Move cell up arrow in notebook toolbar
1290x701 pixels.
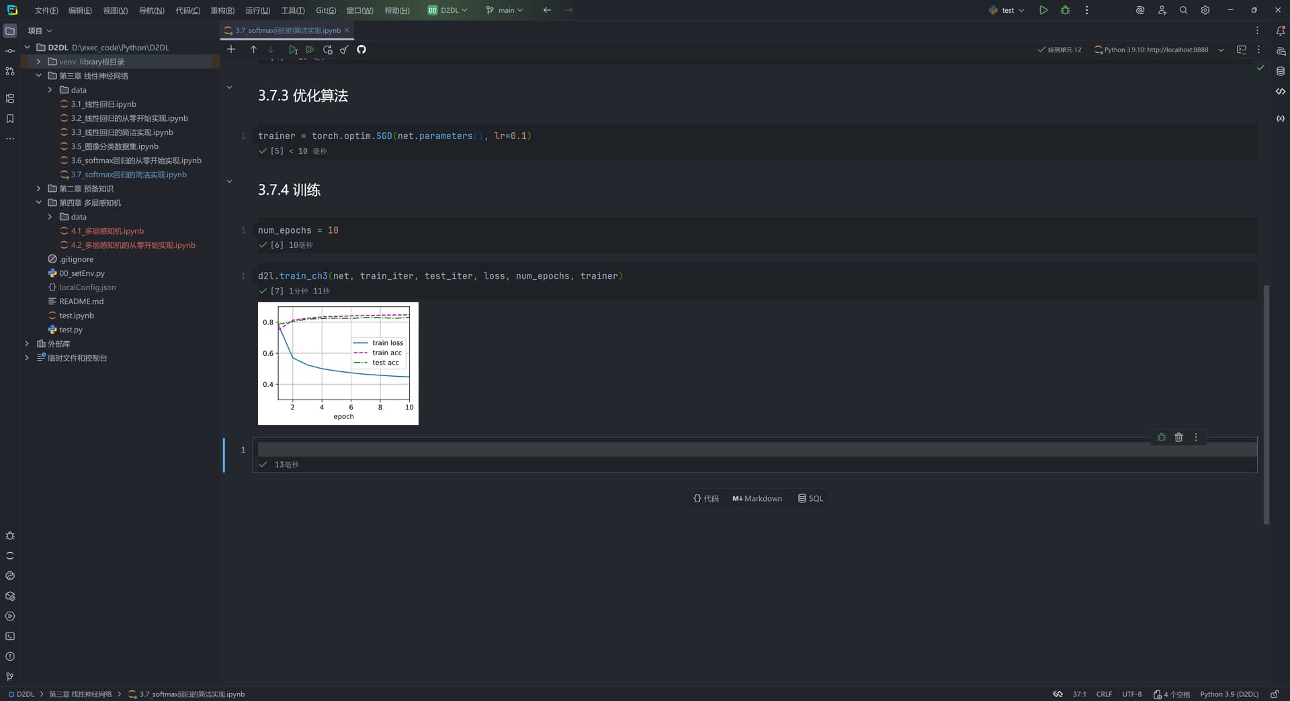coord(253,50)
